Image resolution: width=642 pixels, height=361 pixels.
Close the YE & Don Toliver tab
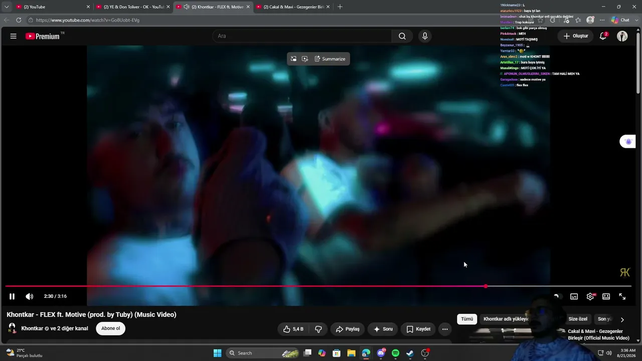tap(168, 7)
